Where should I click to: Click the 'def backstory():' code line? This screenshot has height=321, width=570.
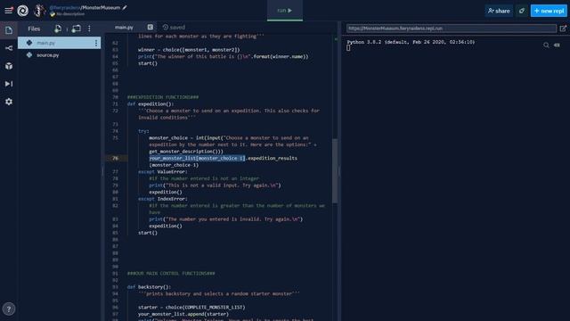(x=149, y=287)
